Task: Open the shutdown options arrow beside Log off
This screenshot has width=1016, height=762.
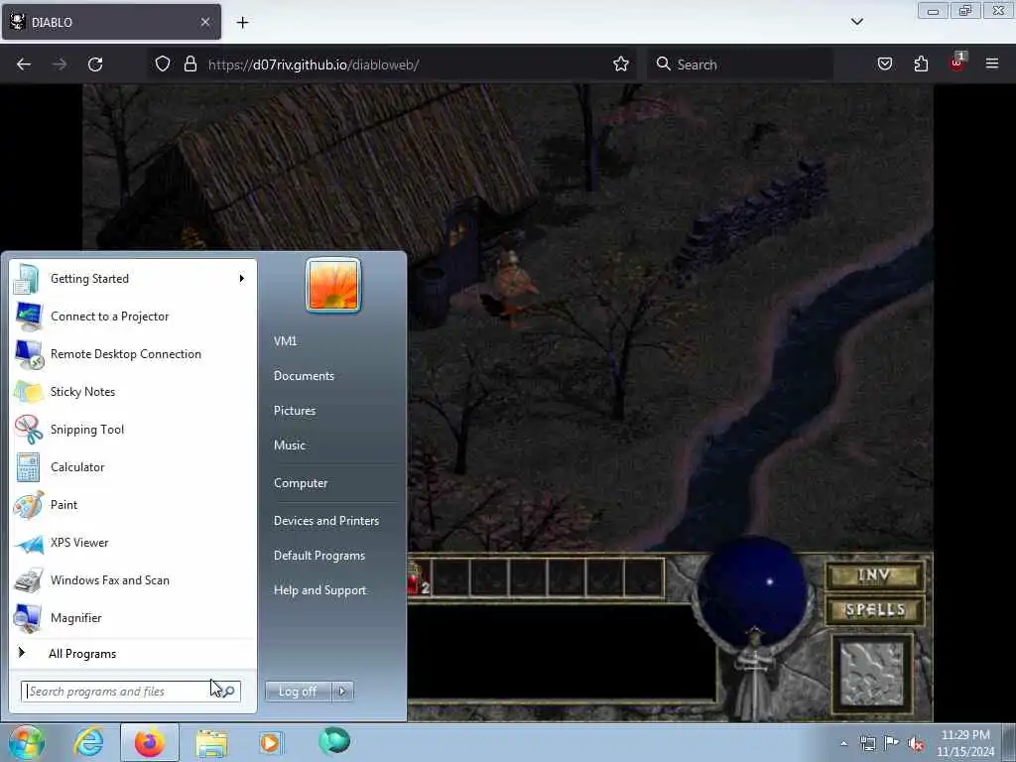Action: coord(342,692)
